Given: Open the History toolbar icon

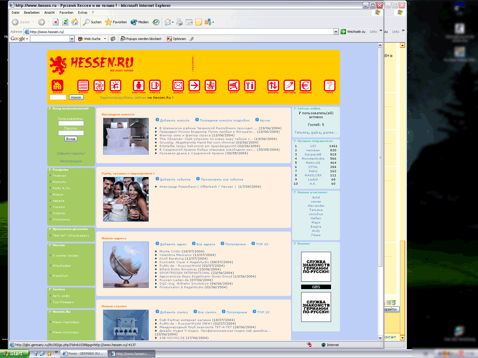Looking at the screenshot, I should click(156, 22).
